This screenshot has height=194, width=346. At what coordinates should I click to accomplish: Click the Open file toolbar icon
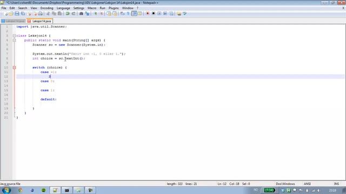click(11, 13)
